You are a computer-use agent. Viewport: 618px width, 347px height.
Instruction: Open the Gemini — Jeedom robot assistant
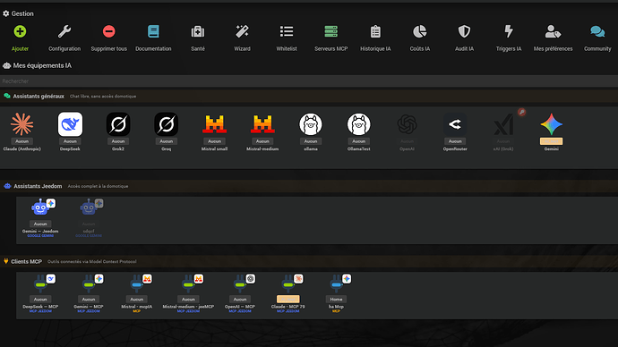40,217
